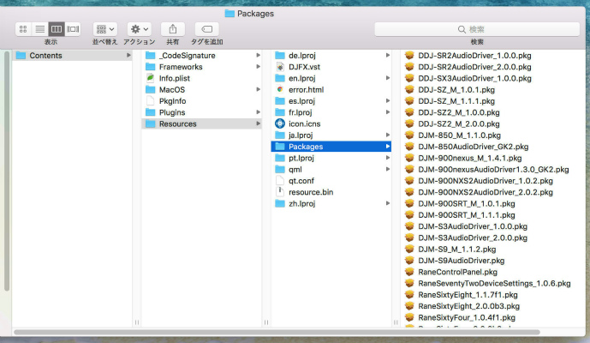This screenshot has width=590, height=343.
Task: Expand the Plugins folder arrow
Action: point(258,112)
